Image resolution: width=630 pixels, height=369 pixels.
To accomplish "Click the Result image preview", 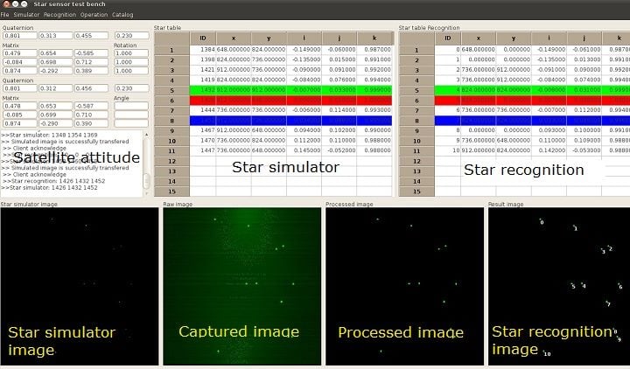I will coord(559,286).
